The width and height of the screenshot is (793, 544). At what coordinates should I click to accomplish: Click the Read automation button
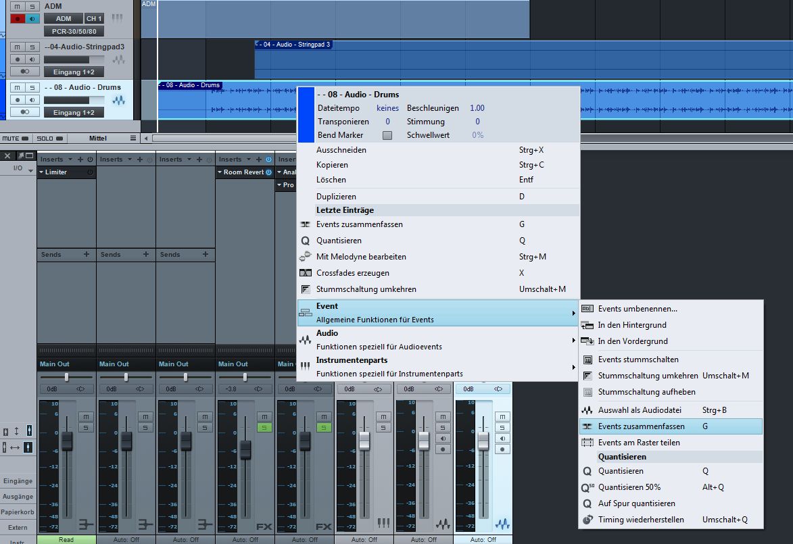[x=66, y=539]
